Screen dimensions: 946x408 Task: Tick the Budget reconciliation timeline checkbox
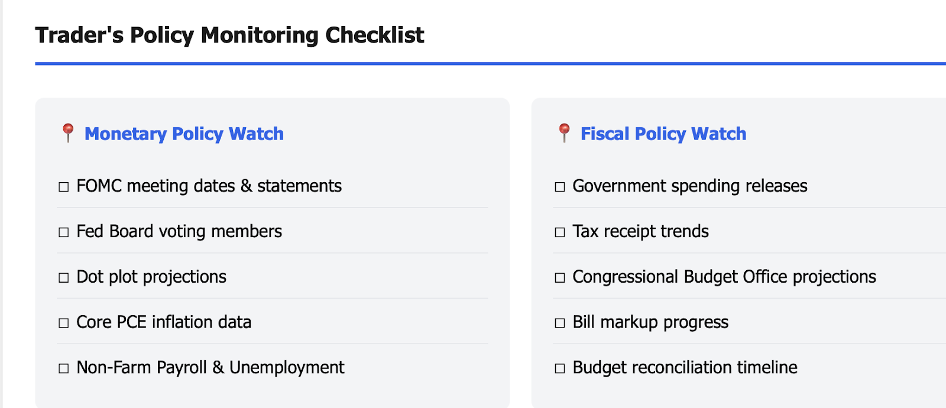pyautogui.click(x=560, y=368)
